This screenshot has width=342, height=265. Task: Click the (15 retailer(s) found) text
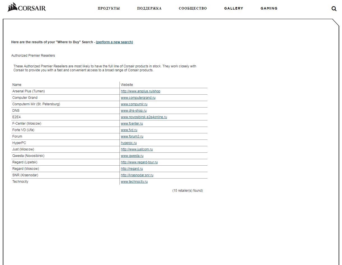(188, 191)
